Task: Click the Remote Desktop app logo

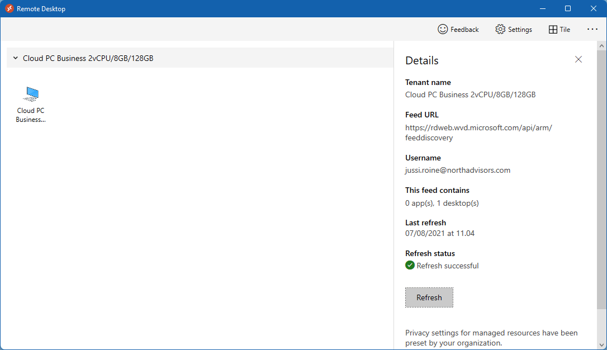Action: [x=9, y=8]
